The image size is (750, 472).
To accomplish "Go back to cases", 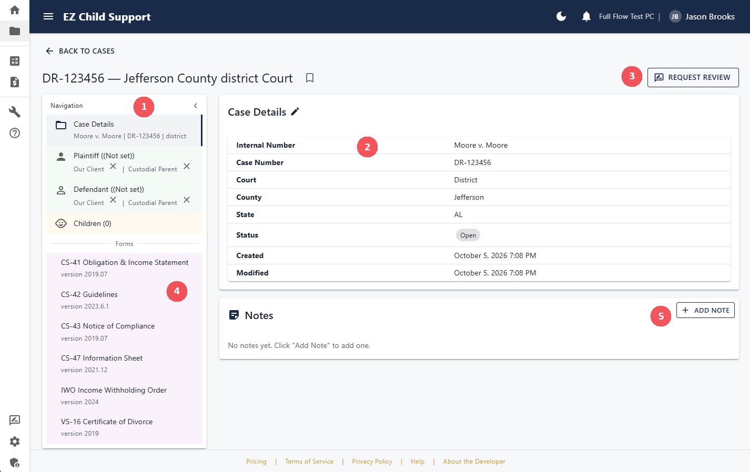I will [x=80, y=51].
